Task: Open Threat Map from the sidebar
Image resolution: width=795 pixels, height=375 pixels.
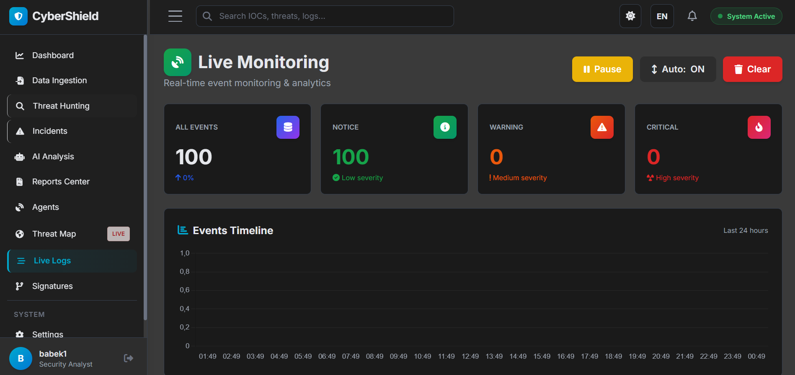Action: pyautogui.click(x=54, y=234)
